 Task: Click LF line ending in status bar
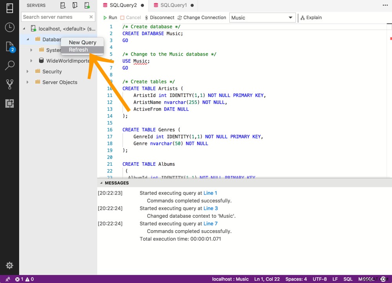click(335, 279)
